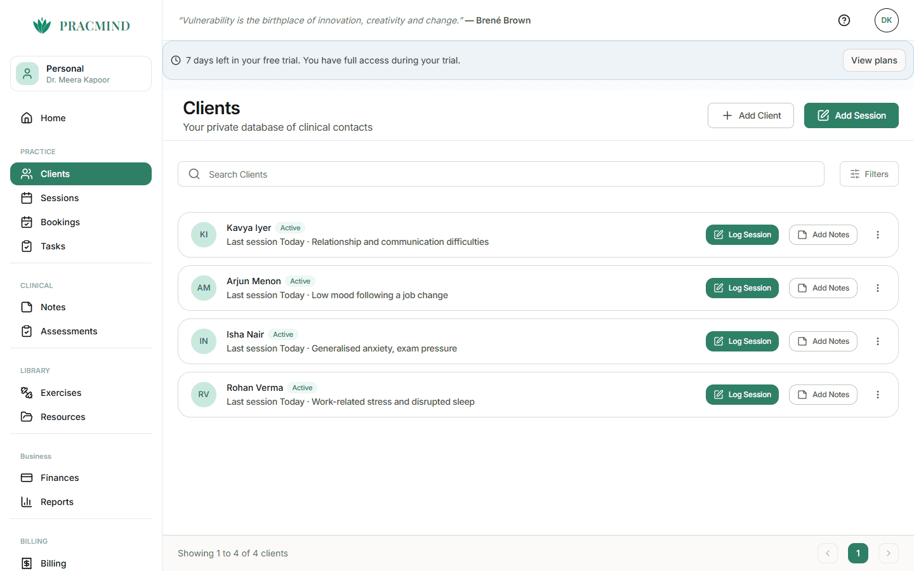
Task: Open the help question mark icon
Action: coord(844,20)
